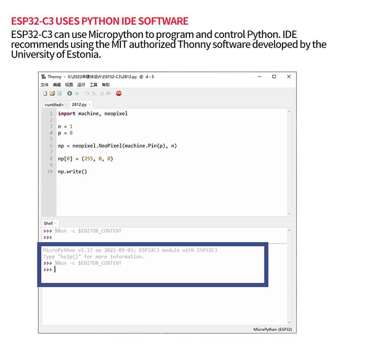Click the Resume debugging icon

click(108, 93)
